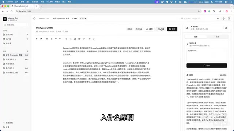
Task: Reload the browser page
Action: pos(12,11)
